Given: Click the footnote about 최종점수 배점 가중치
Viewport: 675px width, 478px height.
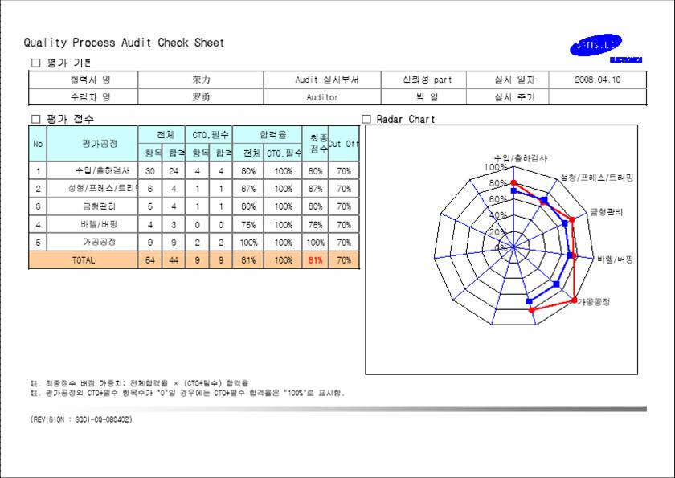Looking at the screenshot, I should tap(140, 383).
